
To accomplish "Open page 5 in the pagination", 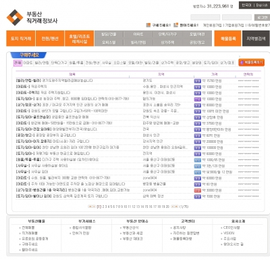I will [111, 207].
